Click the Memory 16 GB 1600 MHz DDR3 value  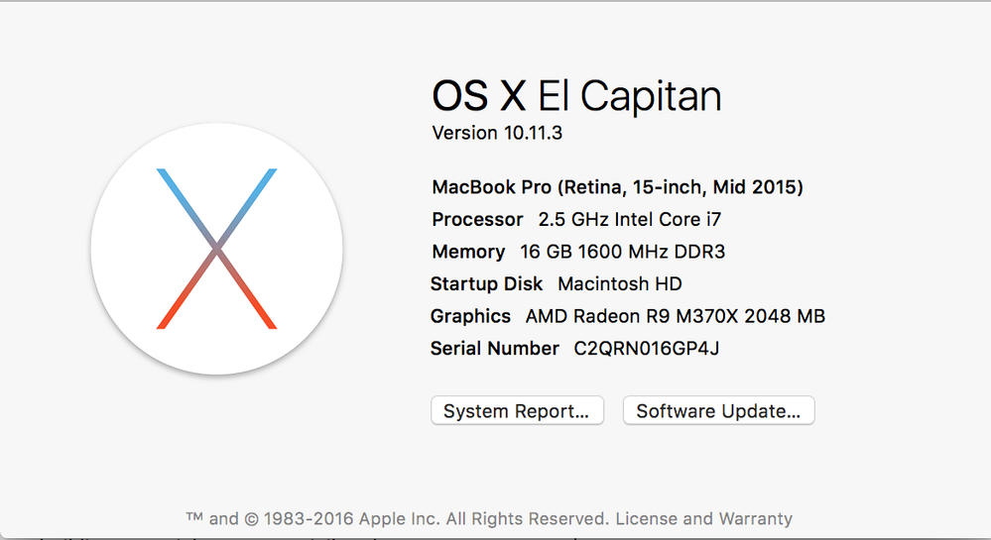(x=622, y=252)
